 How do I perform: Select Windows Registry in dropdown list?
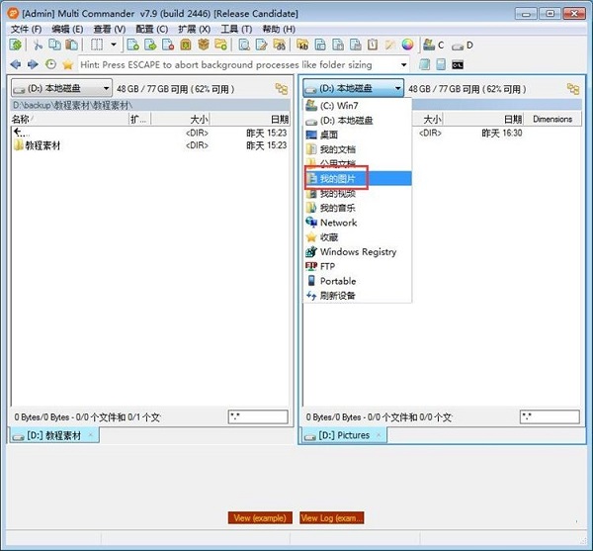pos(358,252)
